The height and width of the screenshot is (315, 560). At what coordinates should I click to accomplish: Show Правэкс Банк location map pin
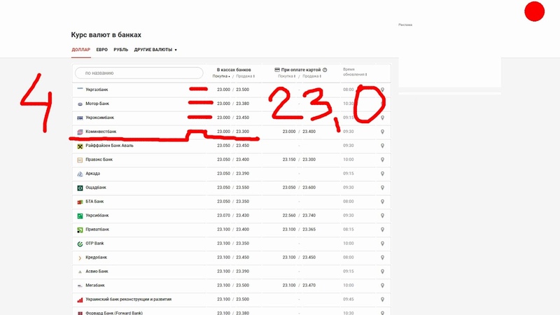coord(382,160)
